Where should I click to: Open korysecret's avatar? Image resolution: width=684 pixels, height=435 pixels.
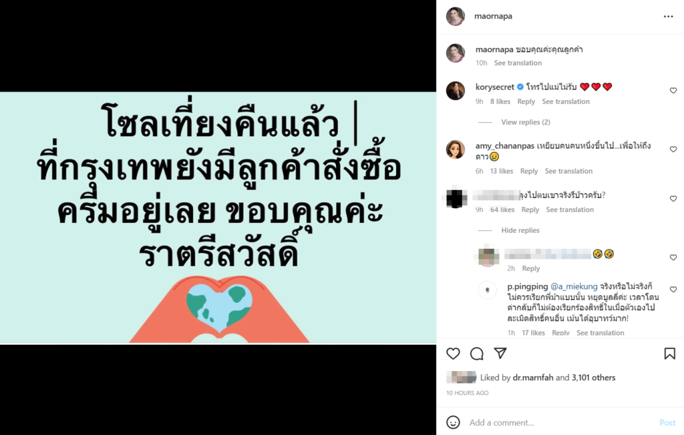click(456, 91)
